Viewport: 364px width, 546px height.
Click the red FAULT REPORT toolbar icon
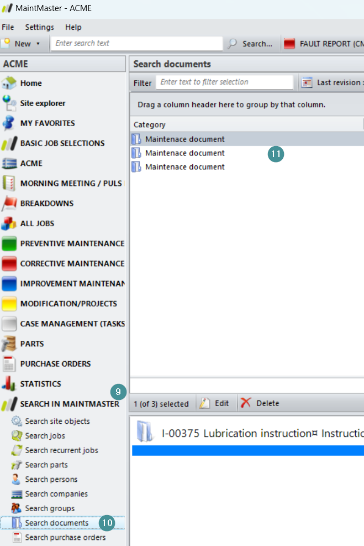tap(289, 44)
